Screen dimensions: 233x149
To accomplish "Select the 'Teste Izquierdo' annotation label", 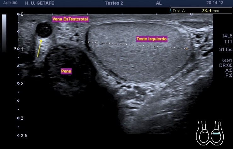I will pyautogui.click(x=151, y=39).
